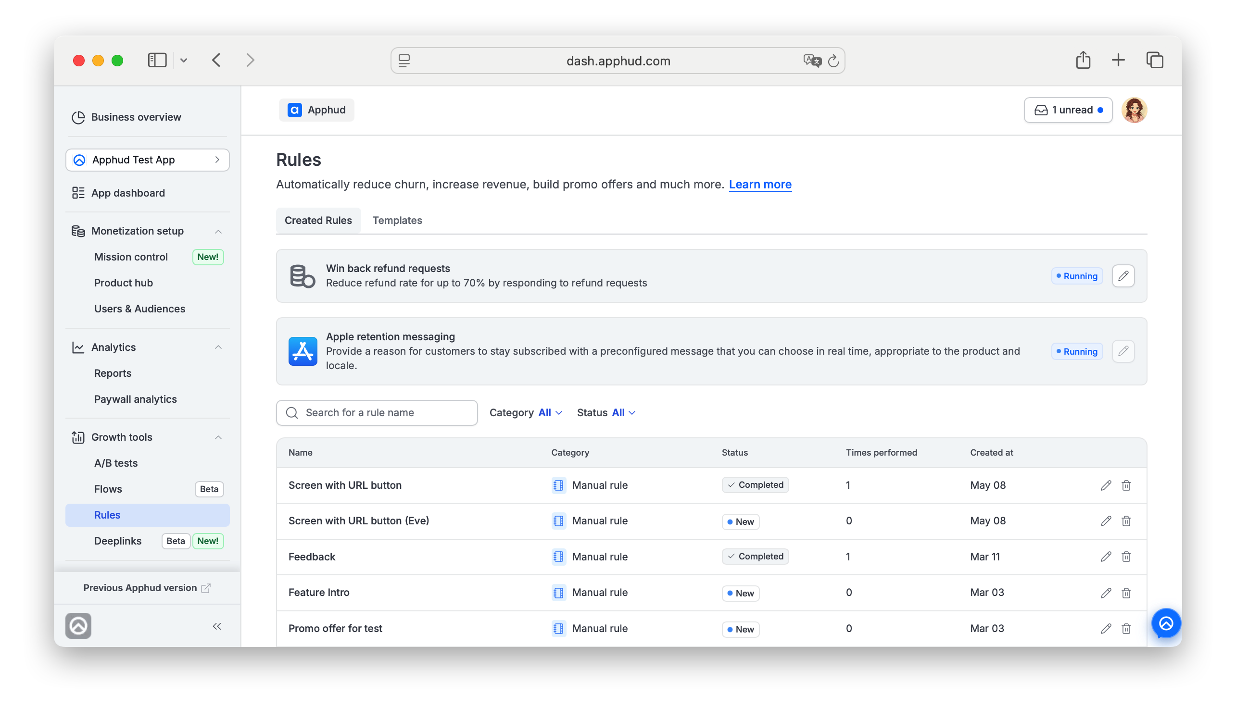Viewport: 1236px width, 719px height.
Task: Open the user avatar profile
Action: pos(1134,110)
